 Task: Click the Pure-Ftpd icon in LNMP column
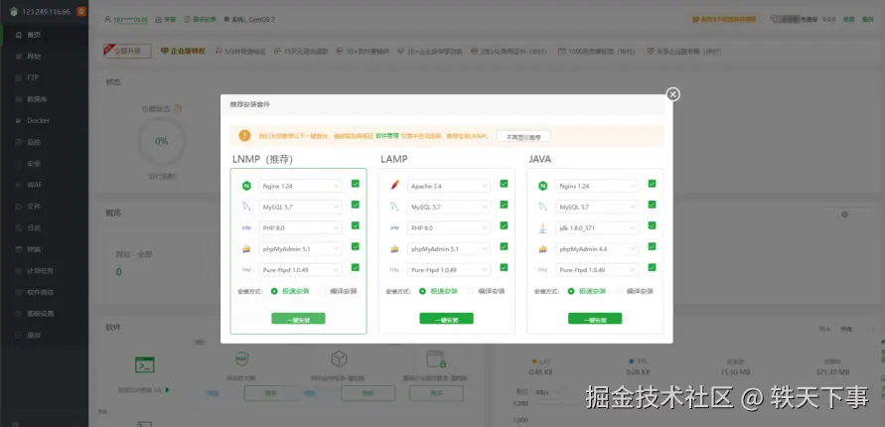[246, 270]
